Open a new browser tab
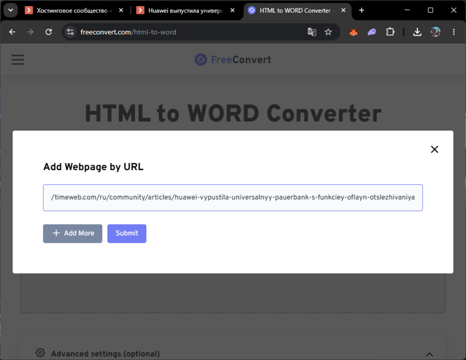The image size is (466, 360). (x=361, y=11)
